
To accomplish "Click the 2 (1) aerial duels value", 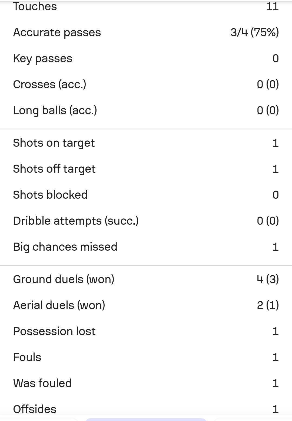I will pyautogui.click(x=268, y=305).
